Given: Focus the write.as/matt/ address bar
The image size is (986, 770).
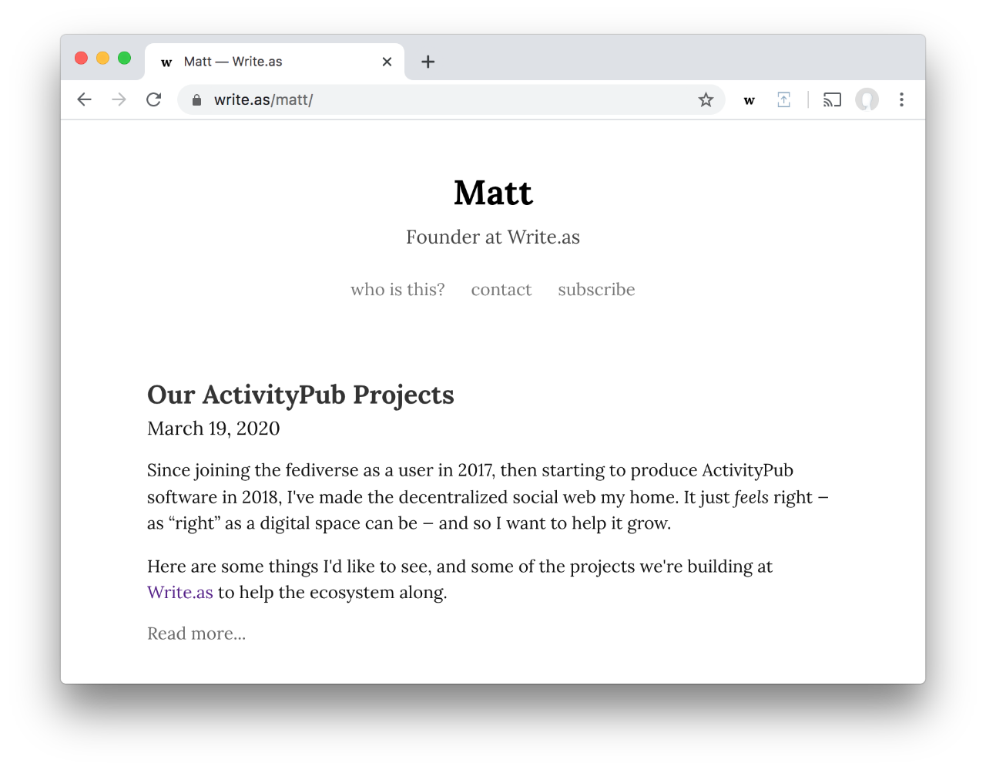Looking at the screenshot, I should point(451,100).
